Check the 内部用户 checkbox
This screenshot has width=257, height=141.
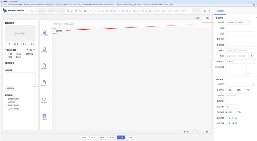[x=6, y=102]
